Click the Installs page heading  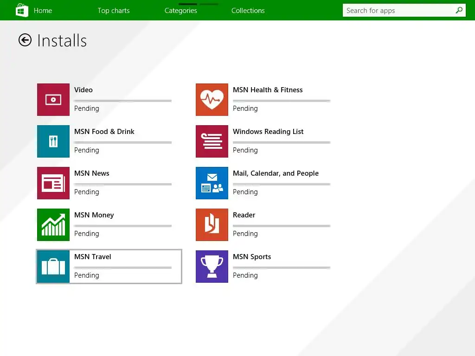62,41
